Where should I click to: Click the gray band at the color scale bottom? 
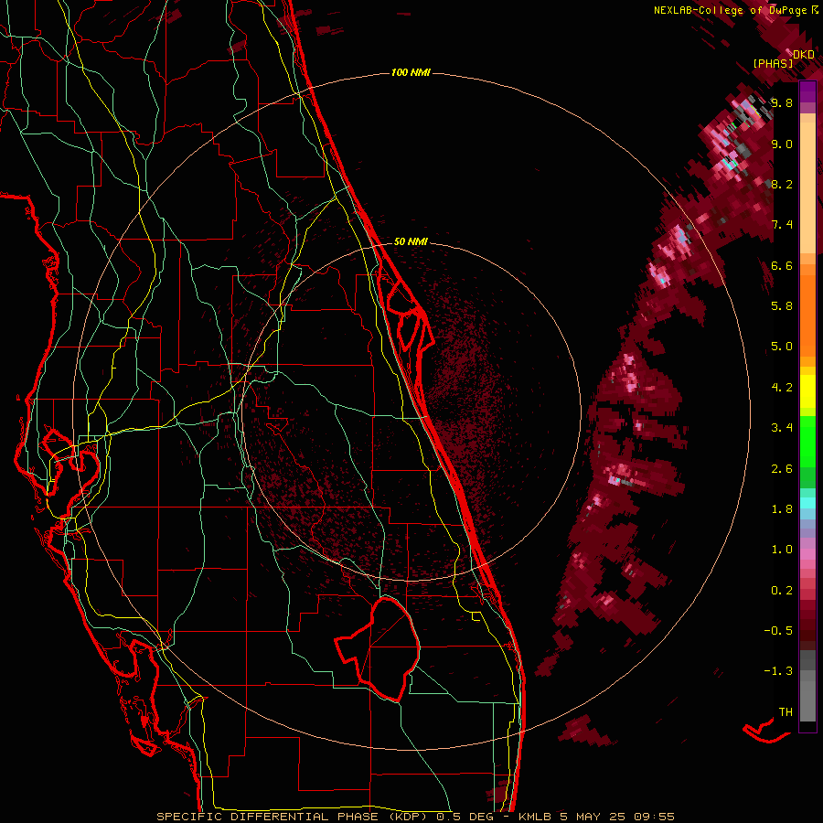coord(807,688)
